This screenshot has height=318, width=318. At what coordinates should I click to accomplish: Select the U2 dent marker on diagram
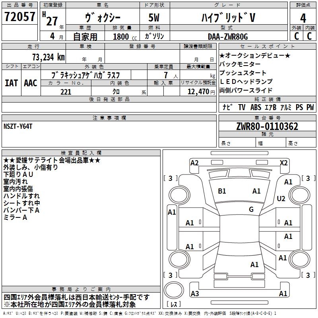(x=281, y=198)
